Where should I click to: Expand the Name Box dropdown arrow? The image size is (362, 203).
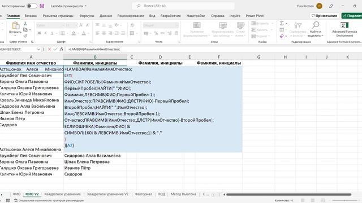(38, 49)
